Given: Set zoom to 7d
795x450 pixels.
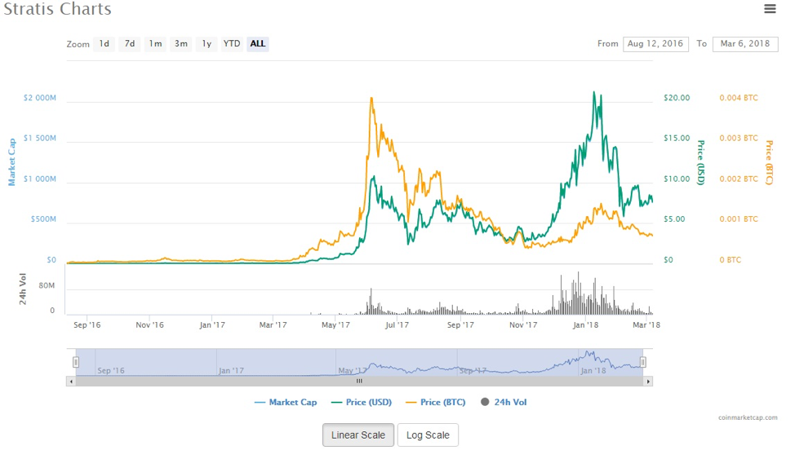Looking at the screenshot, I should tap(130, 44).
